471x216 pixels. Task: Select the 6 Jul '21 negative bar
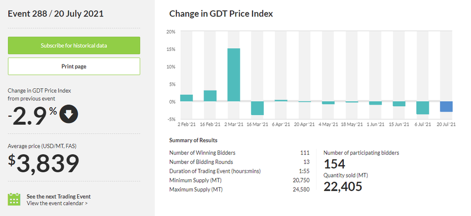[422, 108]
